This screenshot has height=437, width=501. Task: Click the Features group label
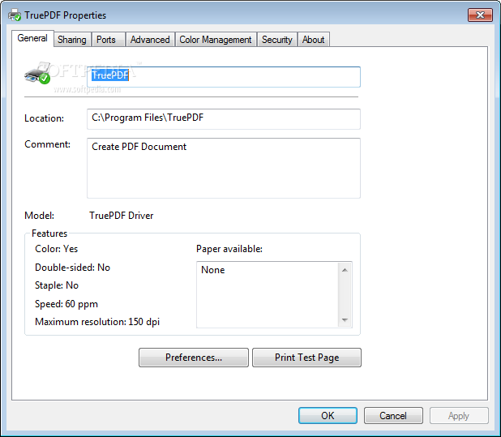49,233
